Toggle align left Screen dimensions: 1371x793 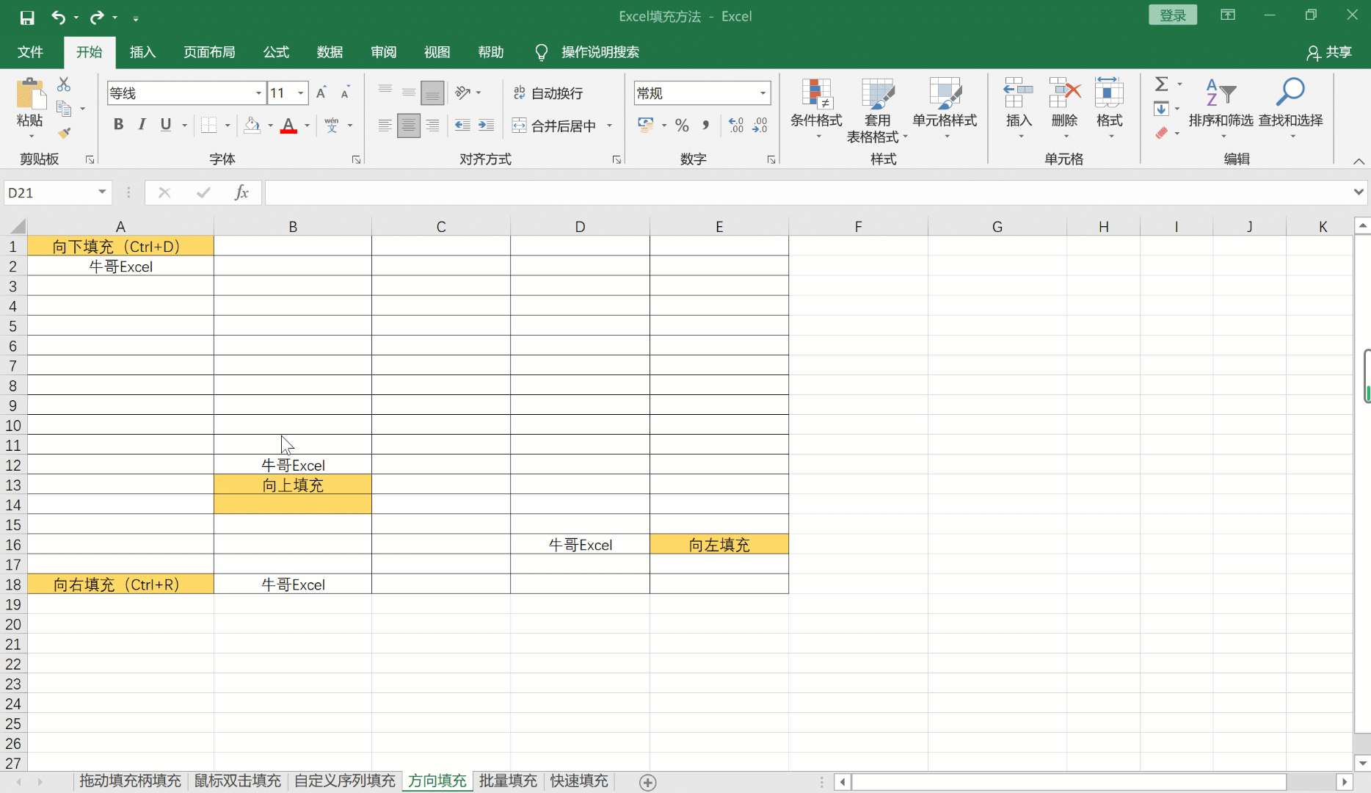pyautogui.click(x=385, y=126)
